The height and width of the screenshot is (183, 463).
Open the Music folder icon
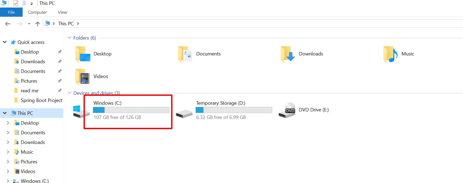point(390,54)
